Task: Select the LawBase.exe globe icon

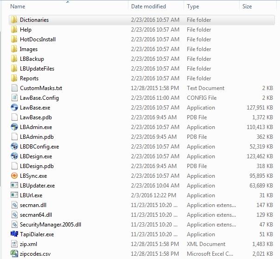Action: pyautogui.click(x=14, y=107)
